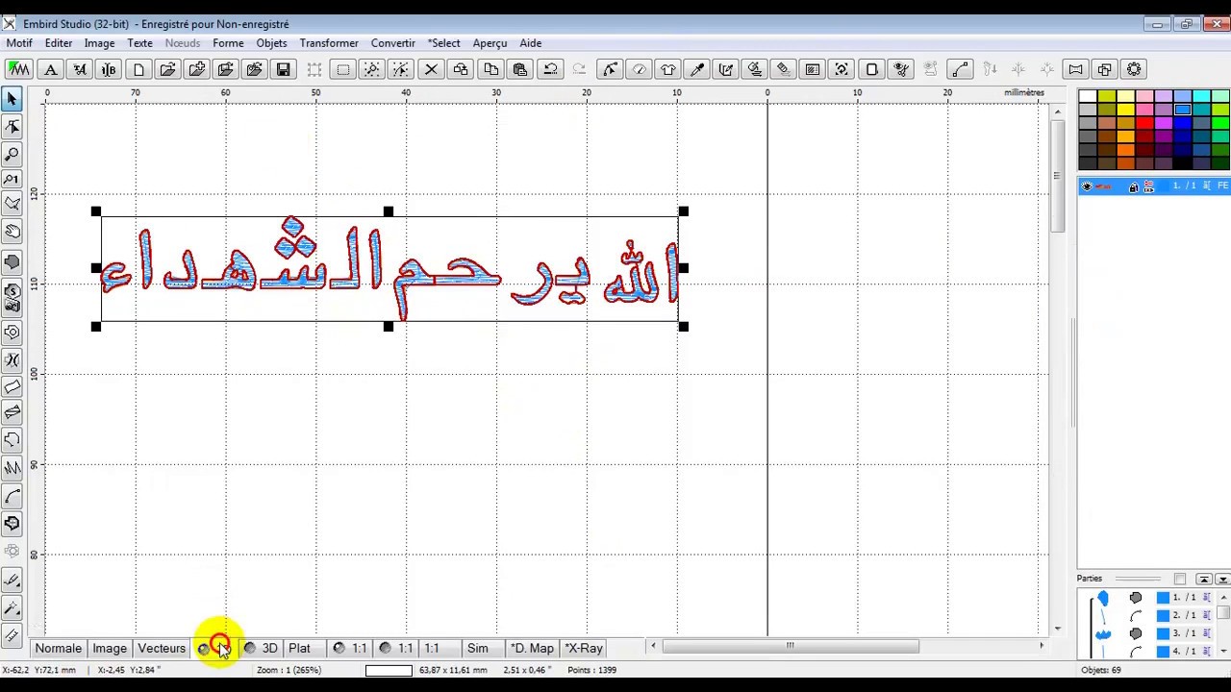Check the small box in Parties header
Screen dimensions: 1231x692
[x=1180, y=579]
